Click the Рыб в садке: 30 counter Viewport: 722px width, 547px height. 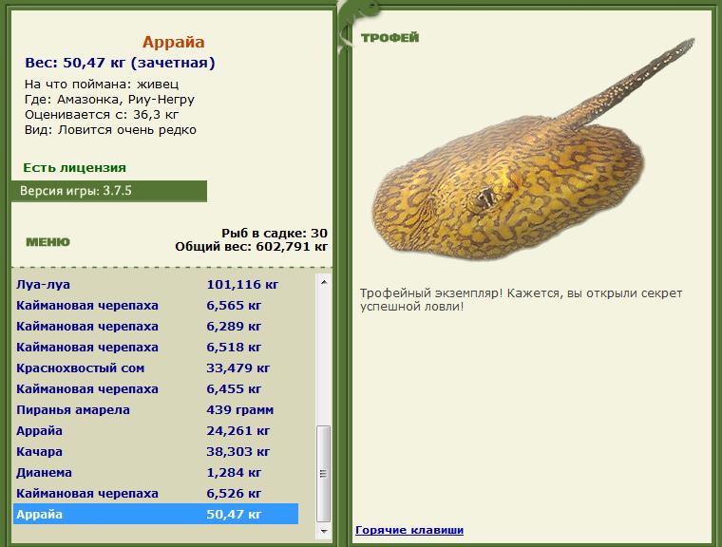[x=275, y=233]
